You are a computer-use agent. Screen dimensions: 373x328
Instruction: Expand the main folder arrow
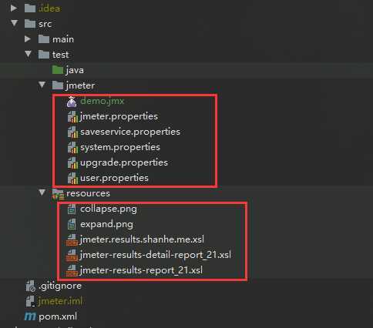pos(28,39)
